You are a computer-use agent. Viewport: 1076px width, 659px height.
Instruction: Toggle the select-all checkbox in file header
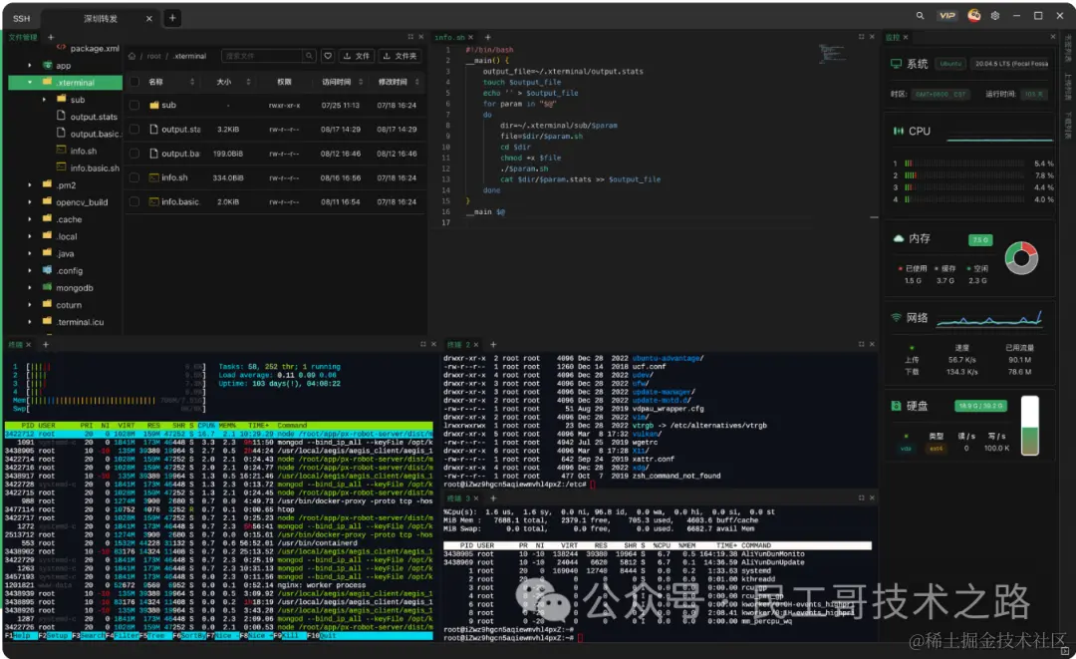134,82
